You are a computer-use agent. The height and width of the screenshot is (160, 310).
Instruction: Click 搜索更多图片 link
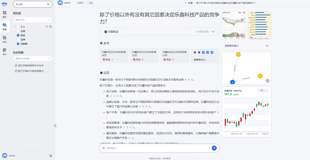(232, 46)
